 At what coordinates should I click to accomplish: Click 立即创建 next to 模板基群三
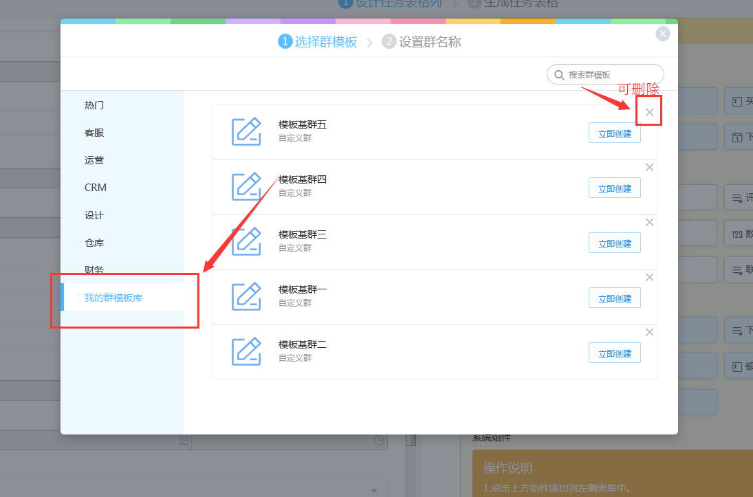pyautogui.click(x=614, y=243)
